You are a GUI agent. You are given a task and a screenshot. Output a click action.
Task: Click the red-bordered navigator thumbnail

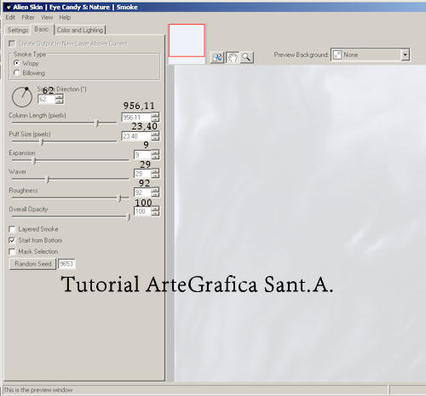(x=187, y=40)
